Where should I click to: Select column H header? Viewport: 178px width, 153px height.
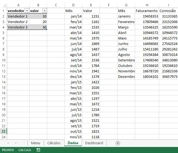147,5
